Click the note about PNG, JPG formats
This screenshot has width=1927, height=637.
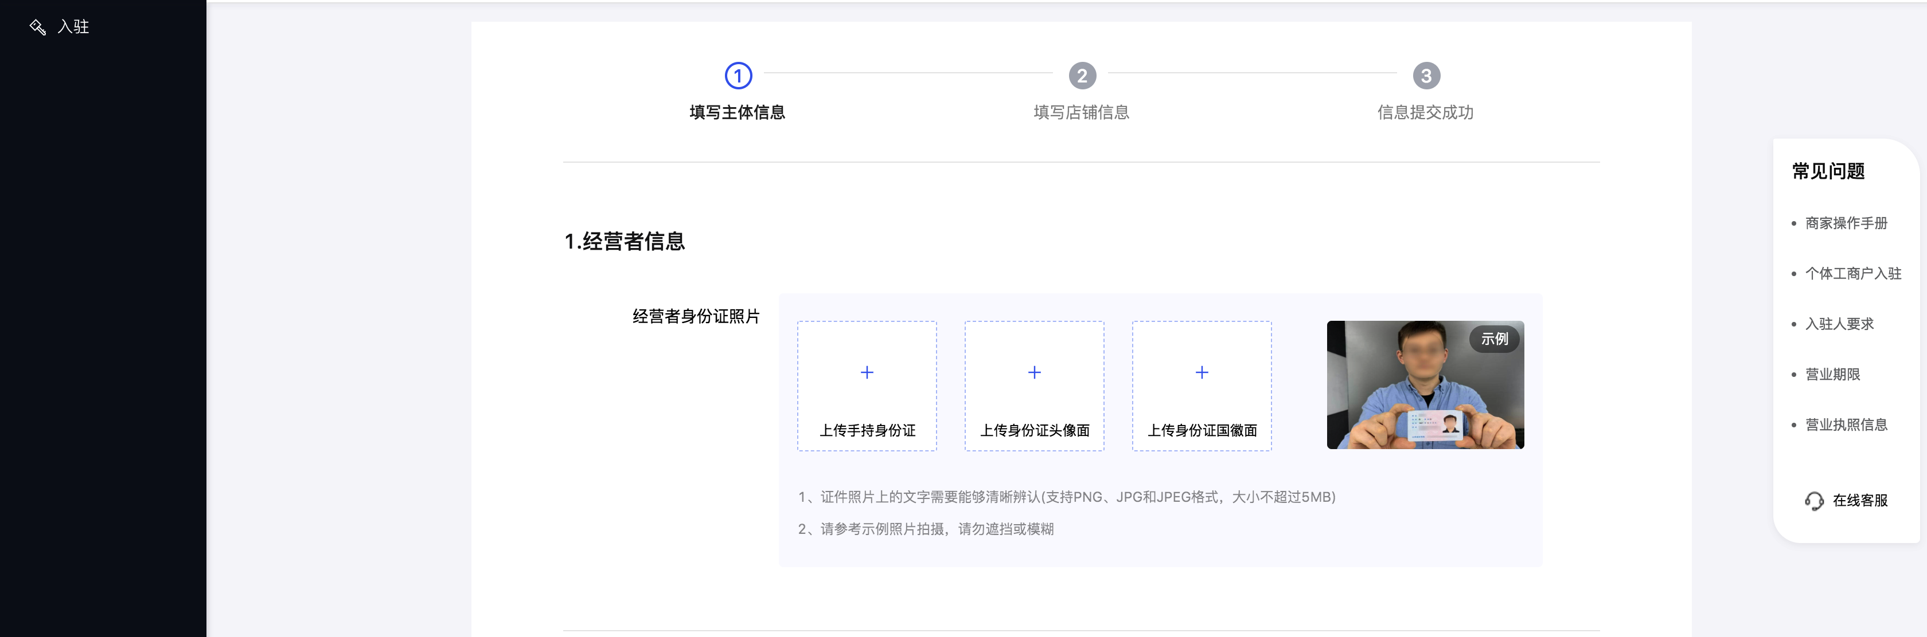click(x=1067, y=497)
